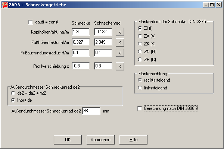Enable the da,df = const checkbox
This screenshot has width=224, height=149.
tap(31, 22)
